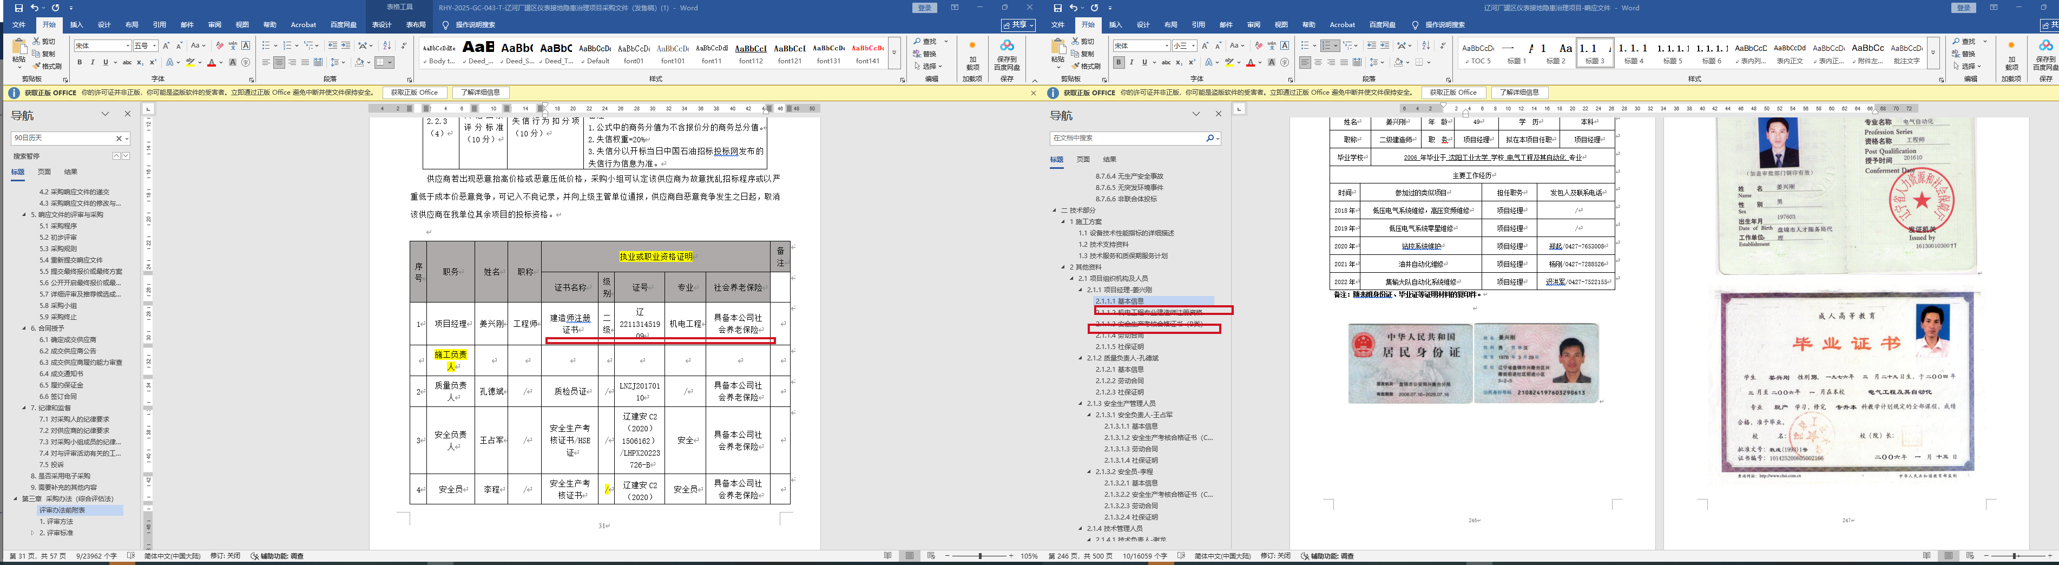Decrease indent in the left Word ribbon
The height and width of the screenshot is (565, 2059).
332,45
